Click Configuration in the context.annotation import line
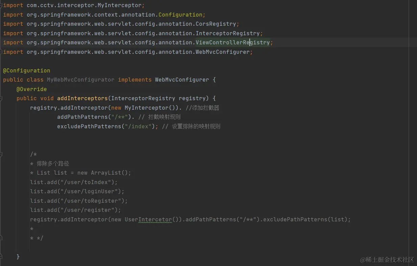Viewport: 417px width, 266px height. [x=180, y=15]
